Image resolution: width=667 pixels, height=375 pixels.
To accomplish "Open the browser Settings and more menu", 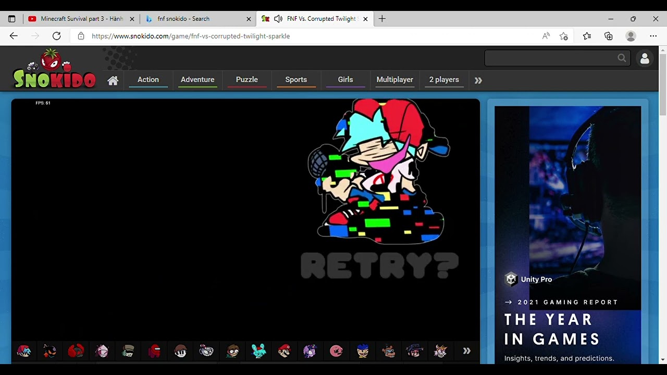I will 653,36.
